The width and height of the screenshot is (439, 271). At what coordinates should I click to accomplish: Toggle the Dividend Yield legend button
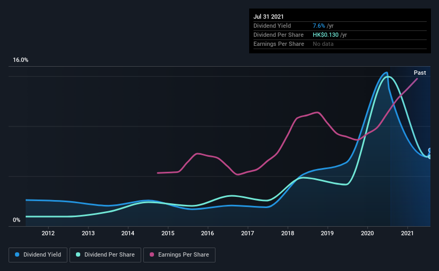[38, 255]
